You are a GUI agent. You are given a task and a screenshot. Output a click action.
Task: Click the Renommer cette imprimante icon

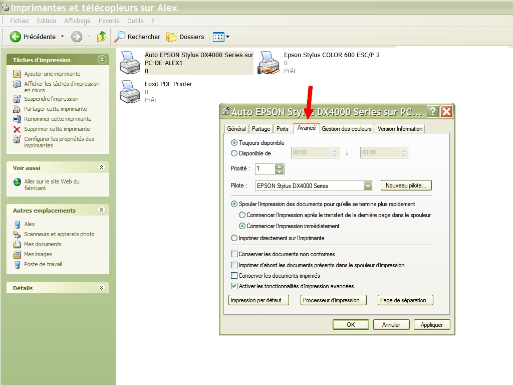[x=17, y=119]
